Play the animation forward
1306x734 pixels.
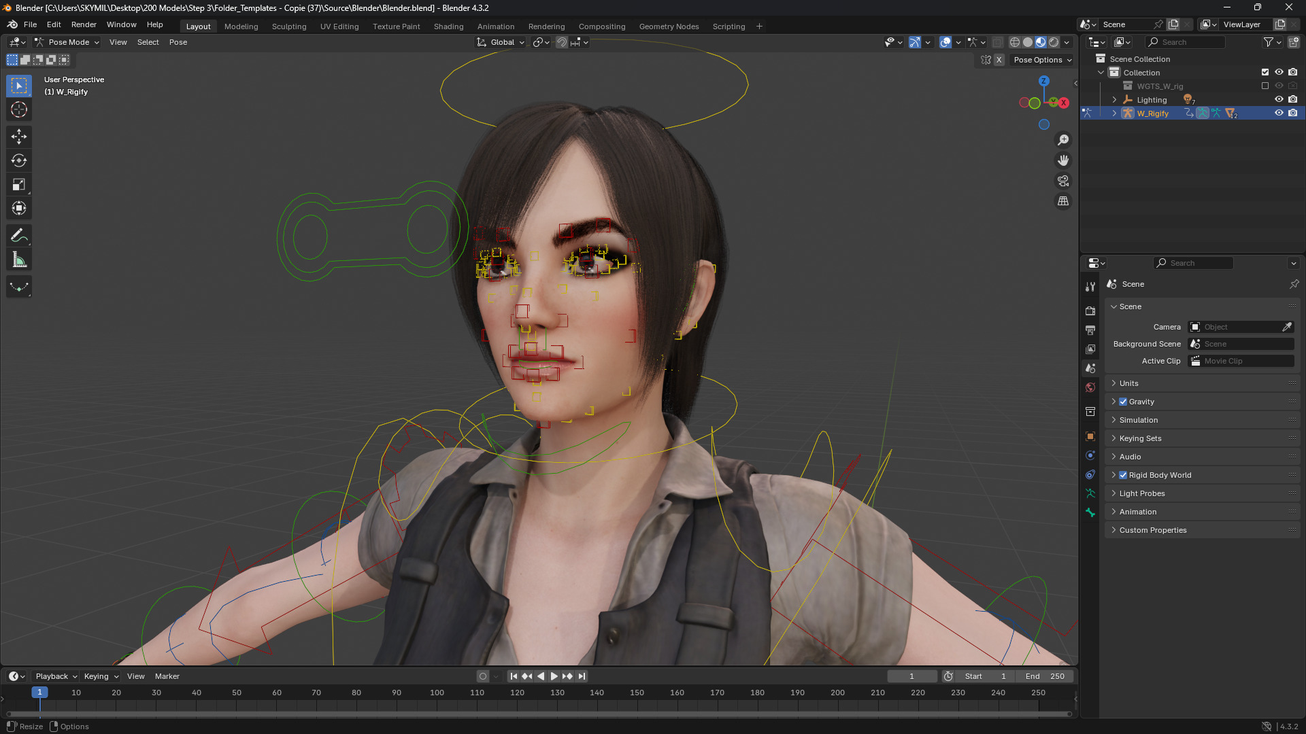pos(554,676)
